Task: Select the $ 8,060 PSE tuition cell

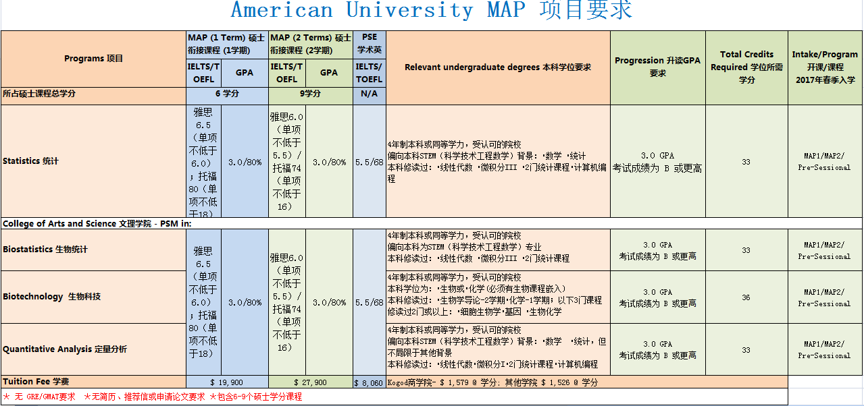Action: [x=369, y=382]
